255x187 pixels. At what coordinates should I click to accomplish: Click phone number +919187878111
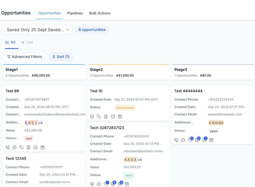coord(51,167)
